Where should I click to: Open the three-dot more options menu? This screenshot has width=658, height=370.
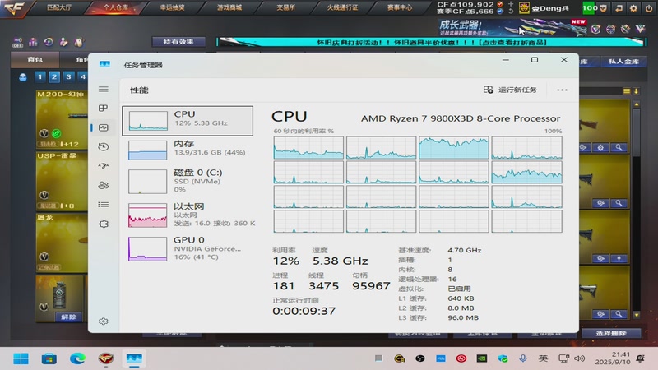point(562,90)
